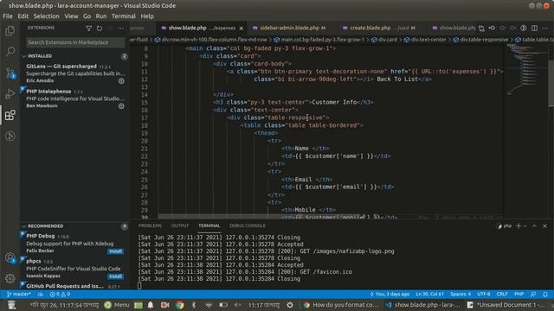
Task: Open the Menu button in taskbar
Action: tap(117, 305)
